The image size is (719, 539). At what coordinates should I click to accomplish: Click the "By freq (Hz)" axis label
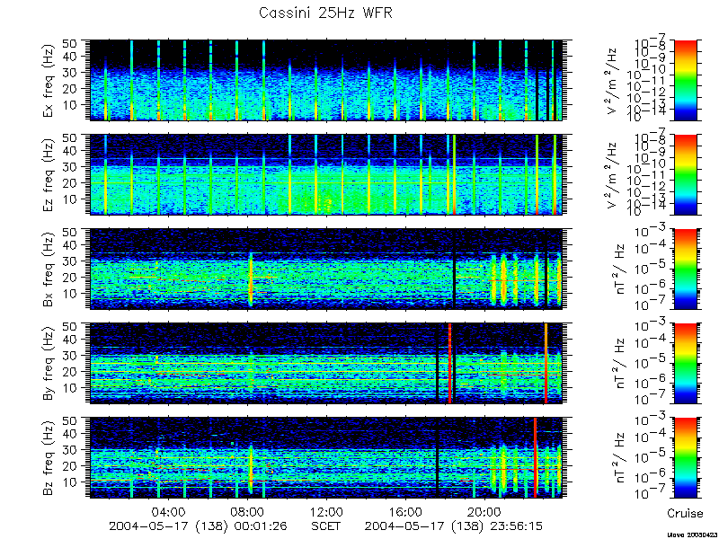[x=49, y=363]
